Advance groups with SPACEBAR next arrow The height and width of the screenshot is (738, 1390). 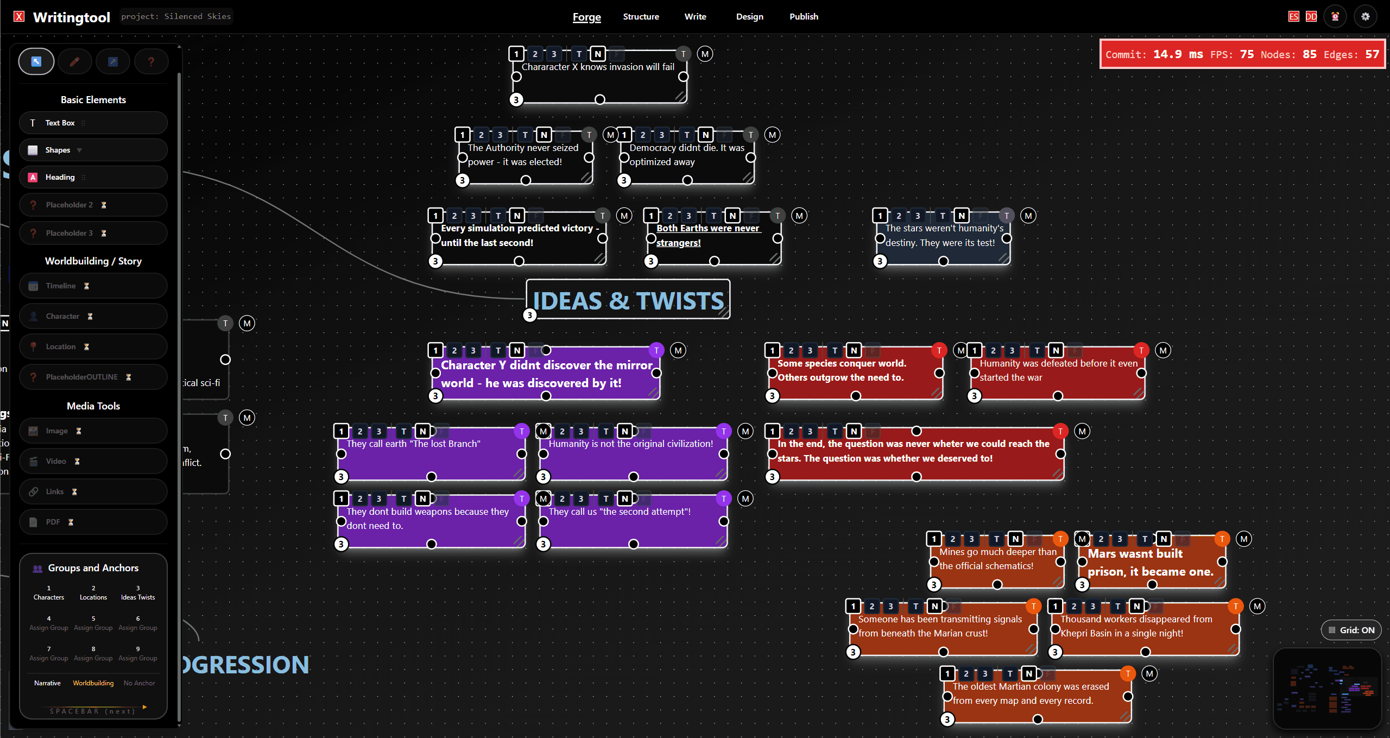tap(145, 707)
